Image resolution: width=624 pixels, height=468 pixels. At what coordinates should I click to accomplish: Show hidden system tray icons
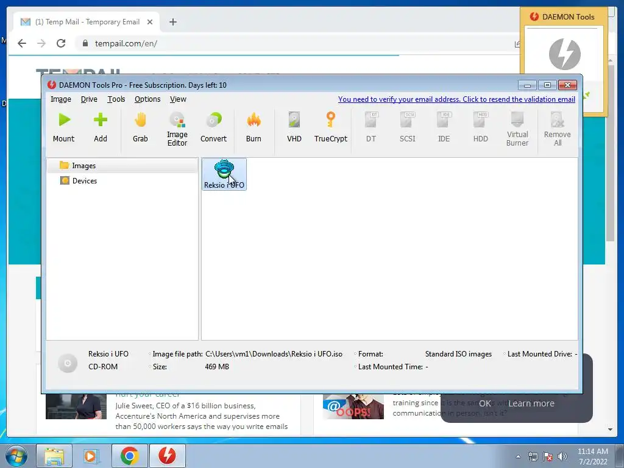tap(518, 456)
